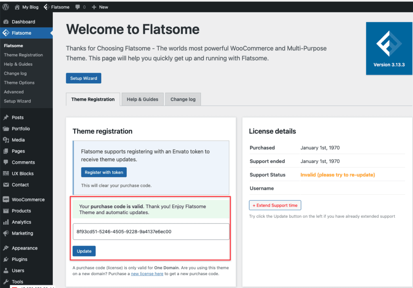Switch to the Change log tab
Image resolution: width=413 pixels, height=288 pixels.
pyautogui.click(x=183, y=99)
